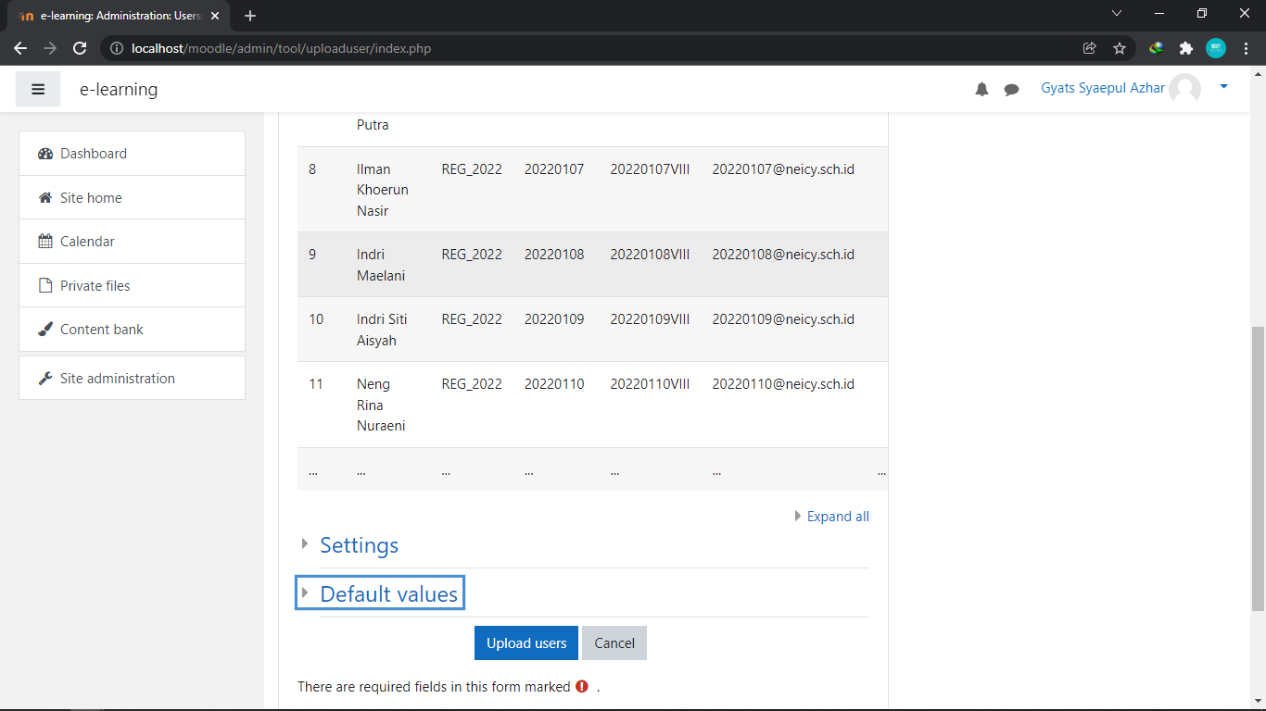Click the user avatar picture
Image resolution: width=1266 pixels, height=711 pixels.
pos(1184,89)
